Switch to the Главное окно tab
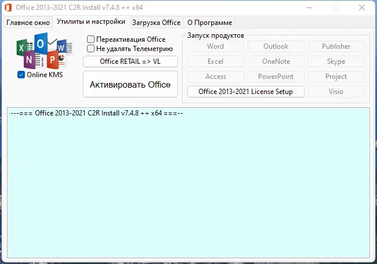This screenshot has height=264, width=377. coord(28,23)
